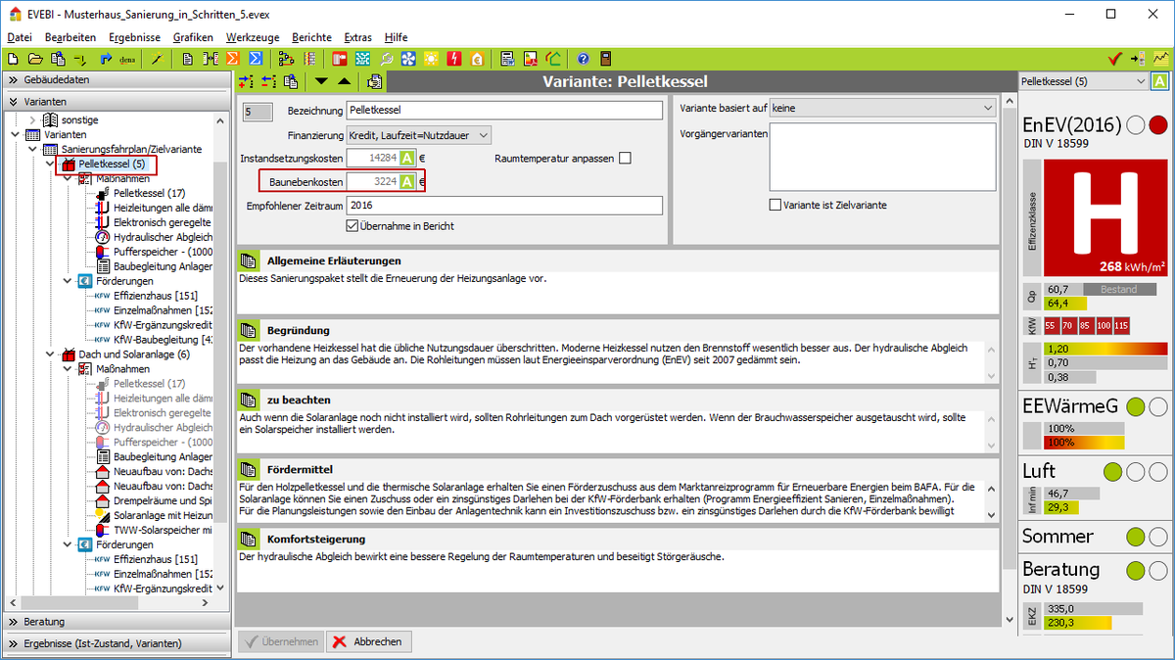Image resolution: width=1175 pixels, height=660 pixels.
Task: Click the Übernehmen button
Action: click(280, 641)
